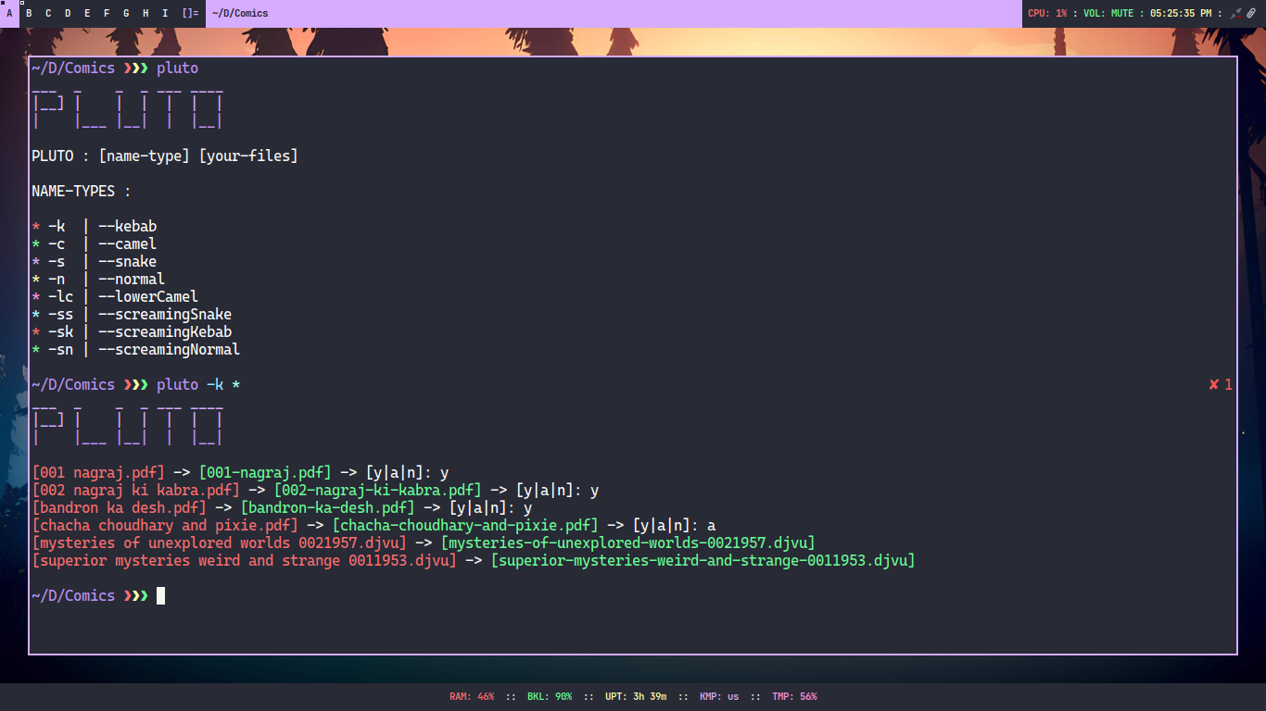Switch to workspace tag B

pyautogui.click(x=29, y=13)
